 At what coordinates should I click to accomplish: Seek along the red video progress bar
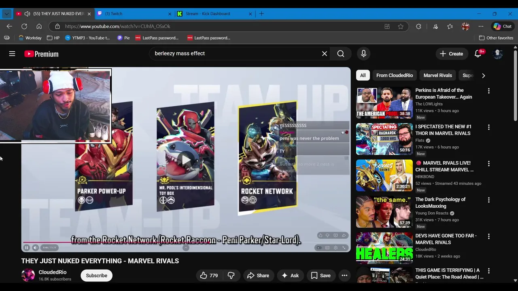coord(186,242)
